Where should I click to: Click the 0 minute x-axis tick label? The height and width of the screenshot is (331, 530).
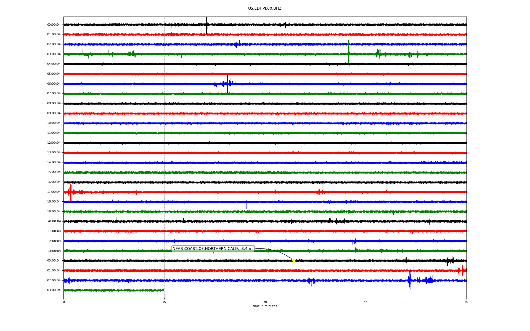[x=64, y=302]
